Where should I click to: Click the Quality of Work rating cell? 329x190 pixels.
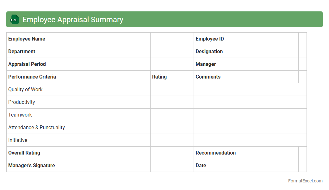click(x=172, y=90)
